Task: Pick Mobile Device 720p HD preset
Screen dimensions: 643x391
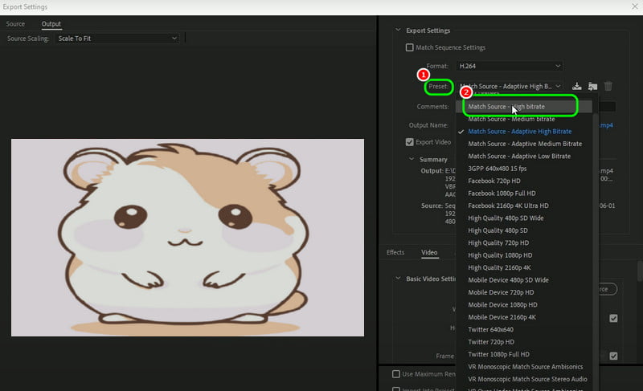Action: 524,292
